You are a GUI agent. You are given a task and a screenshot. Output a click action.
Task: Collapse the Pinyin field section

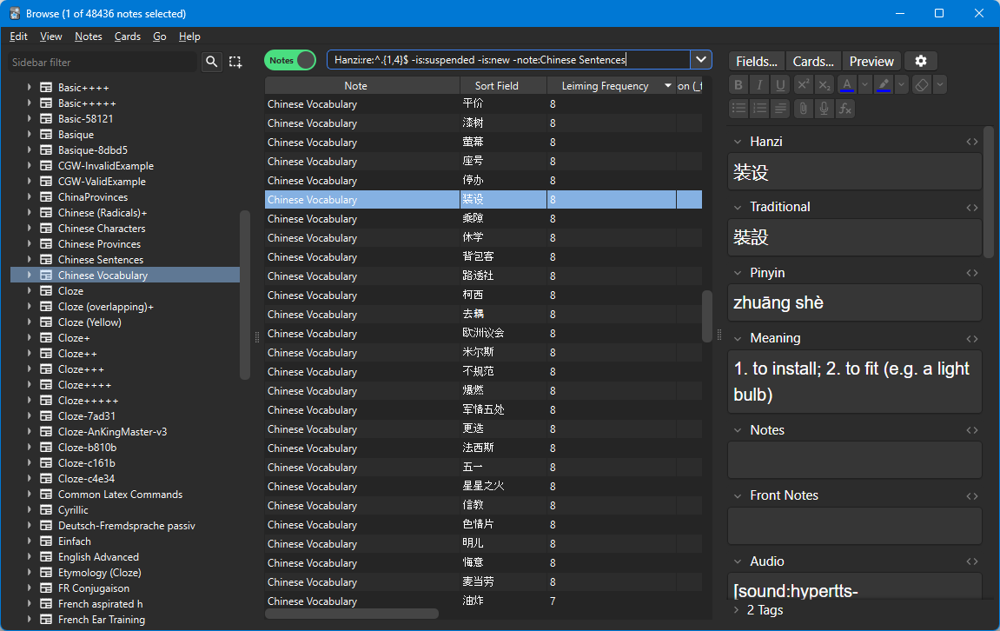738,273
